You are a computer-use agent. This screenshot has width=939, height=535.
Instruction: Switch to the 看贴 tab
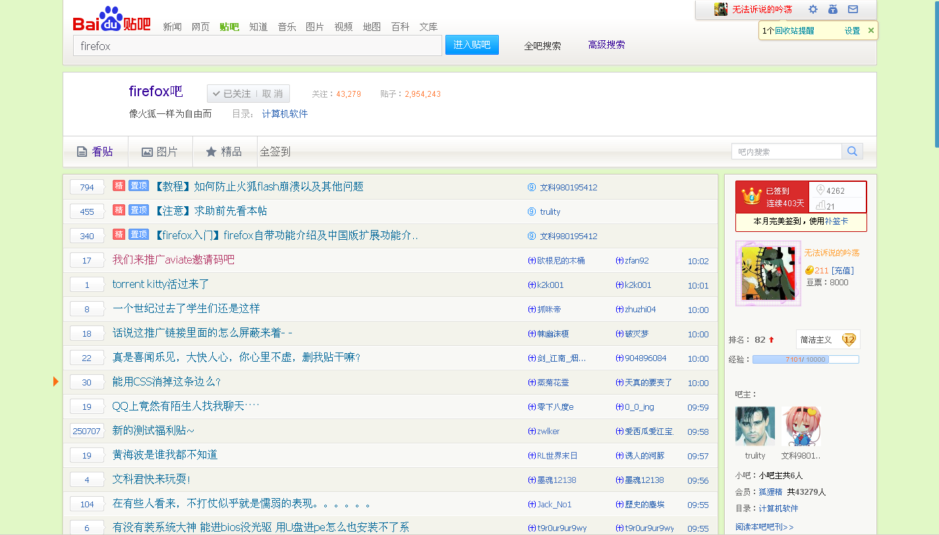tap(96, 152)
